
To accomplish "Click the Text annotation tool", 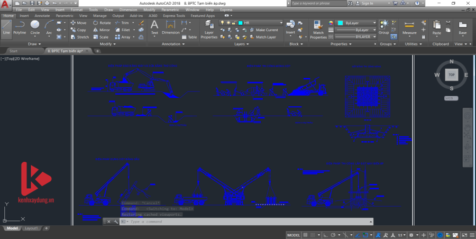I will pyautogui.click(x=154, y=27).
